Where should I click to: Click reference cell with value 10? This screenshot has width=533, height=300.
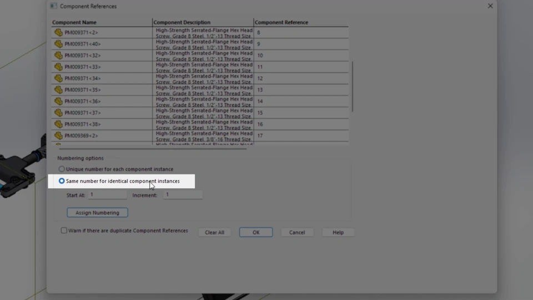pyautogui.click(x=301, y=56)
